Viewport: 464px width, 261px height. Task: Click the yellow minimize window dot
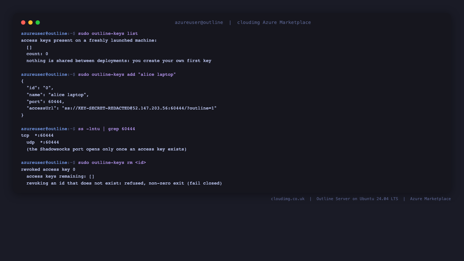point(30,22)
